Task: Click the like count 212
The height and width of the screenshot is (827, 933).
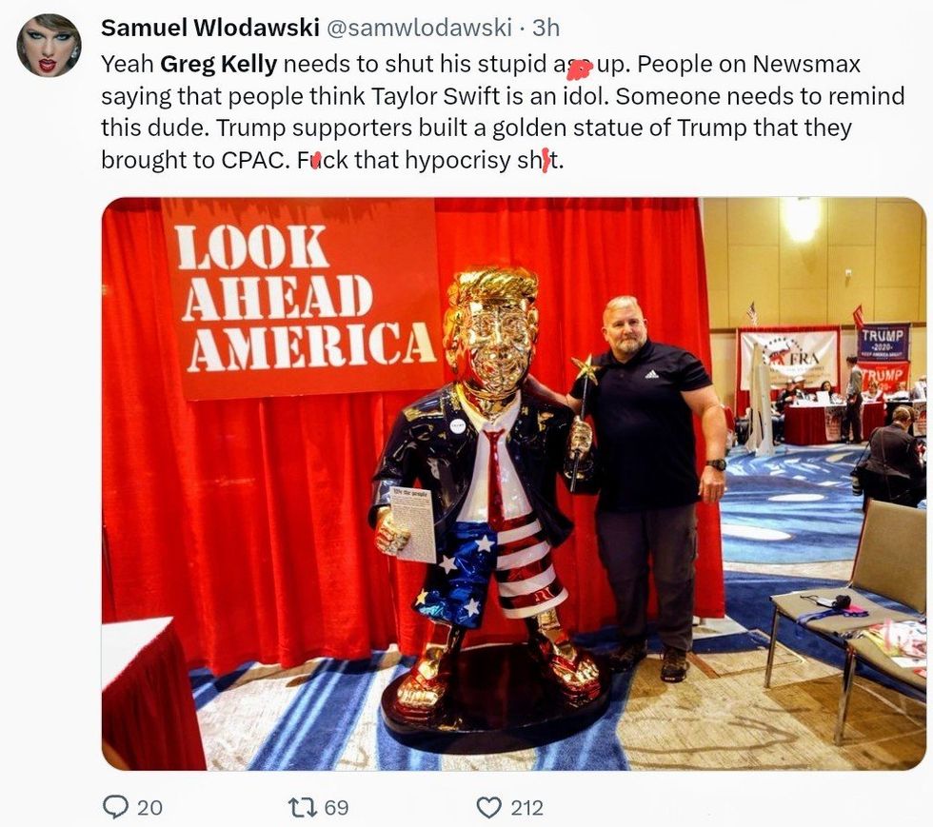Action: (526, 807)
